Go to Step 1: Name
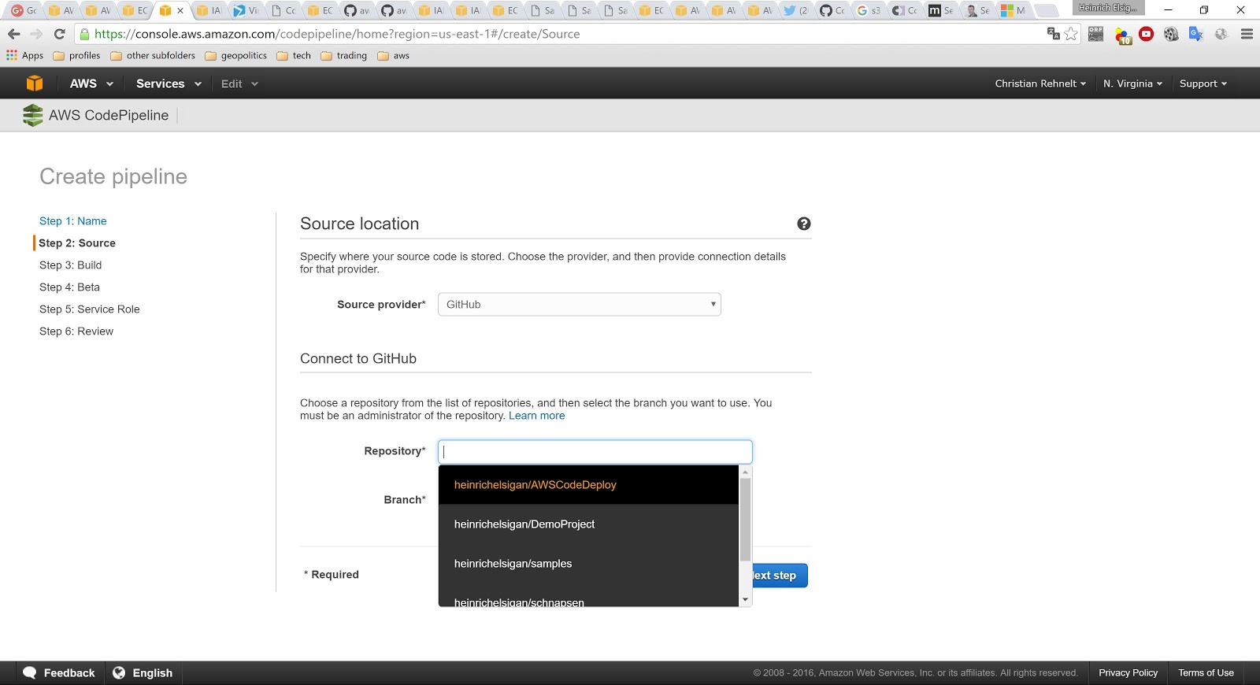Screen dimensions: 1260x685 point(73,221)
